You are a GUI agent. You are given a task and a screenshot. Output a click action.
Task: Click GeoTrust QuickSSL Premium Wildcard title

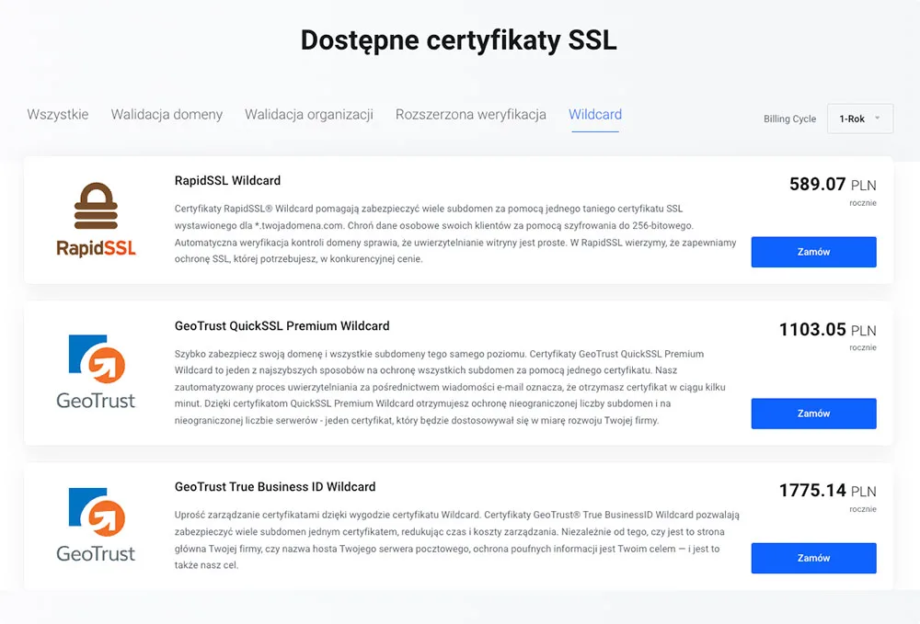(x=282, y=325)
